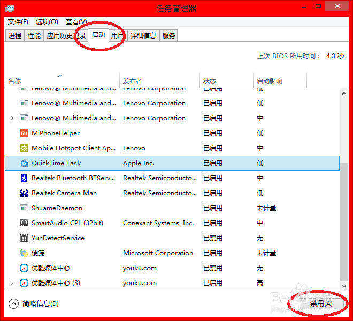This screenshot has width=353, height=321.
Task: Click 高 impact value of 优酷媒体中心 (3)
Action: [x=260, y=283]
